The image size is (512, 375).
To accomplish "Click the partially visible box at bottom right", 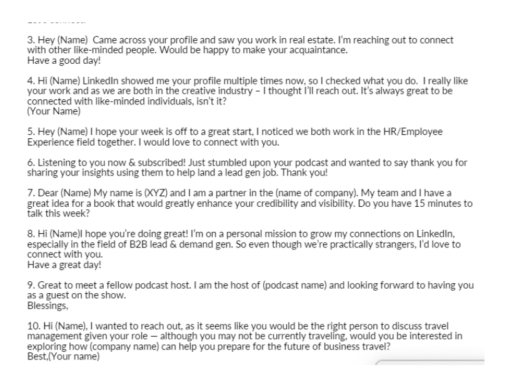I will tap(430, 362).
